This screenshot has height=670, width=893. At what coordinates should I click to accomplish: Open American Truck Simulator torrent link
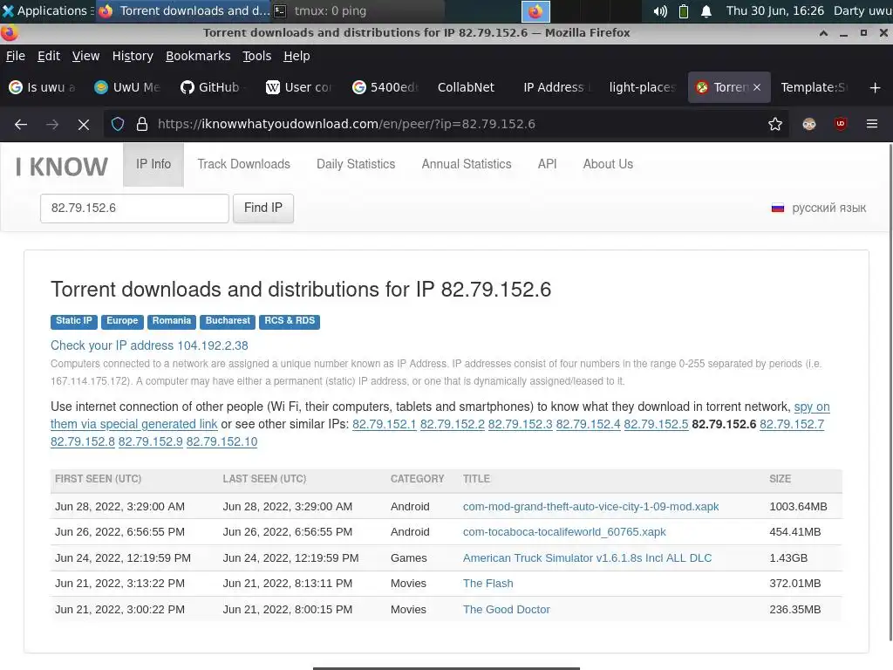(x=587, y=557)
